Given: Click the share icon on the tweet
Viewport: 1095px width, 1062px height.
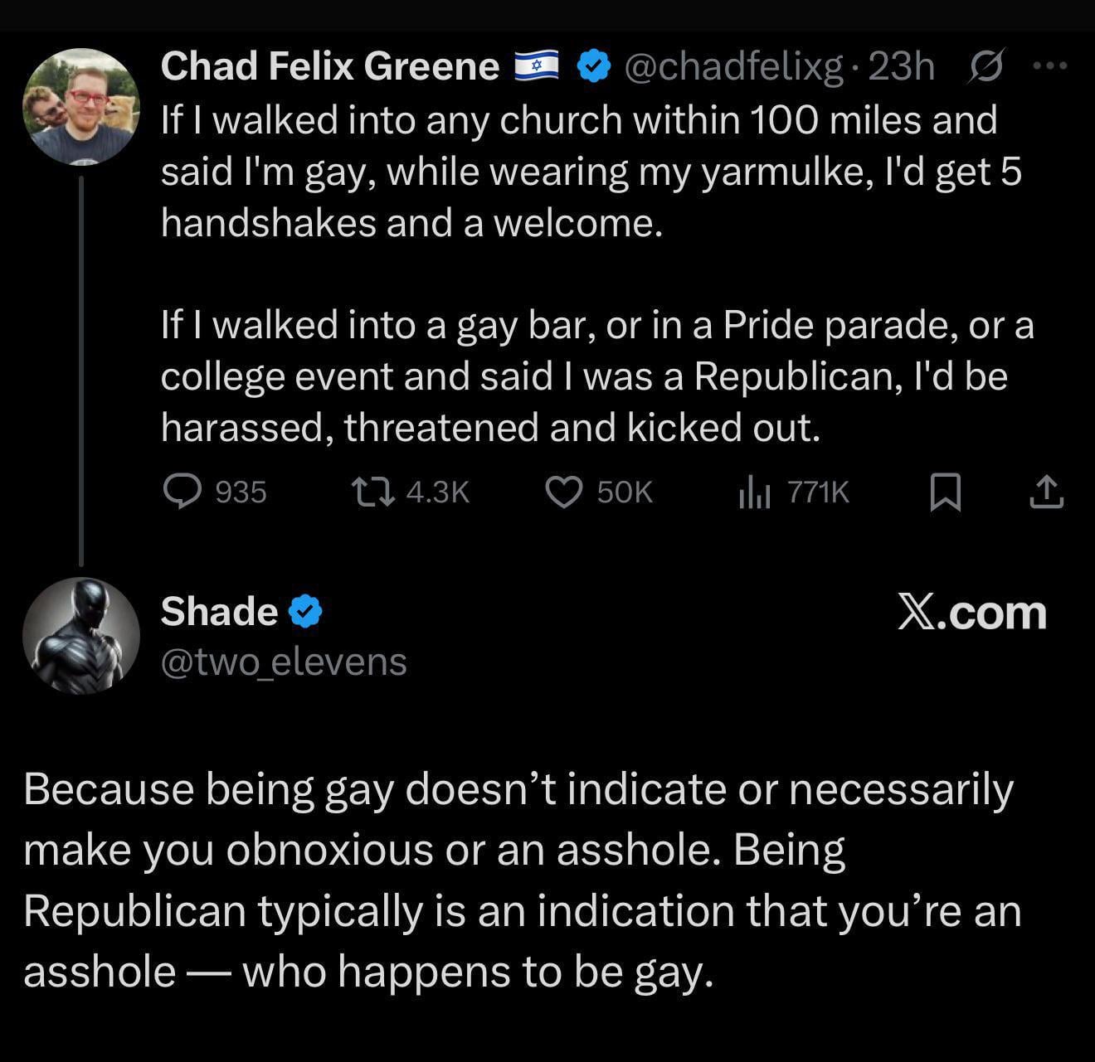Looking at the screenshot, I should tap(1046, 492).
